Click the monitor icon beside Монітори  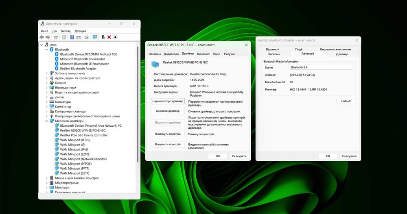point(52,188)
